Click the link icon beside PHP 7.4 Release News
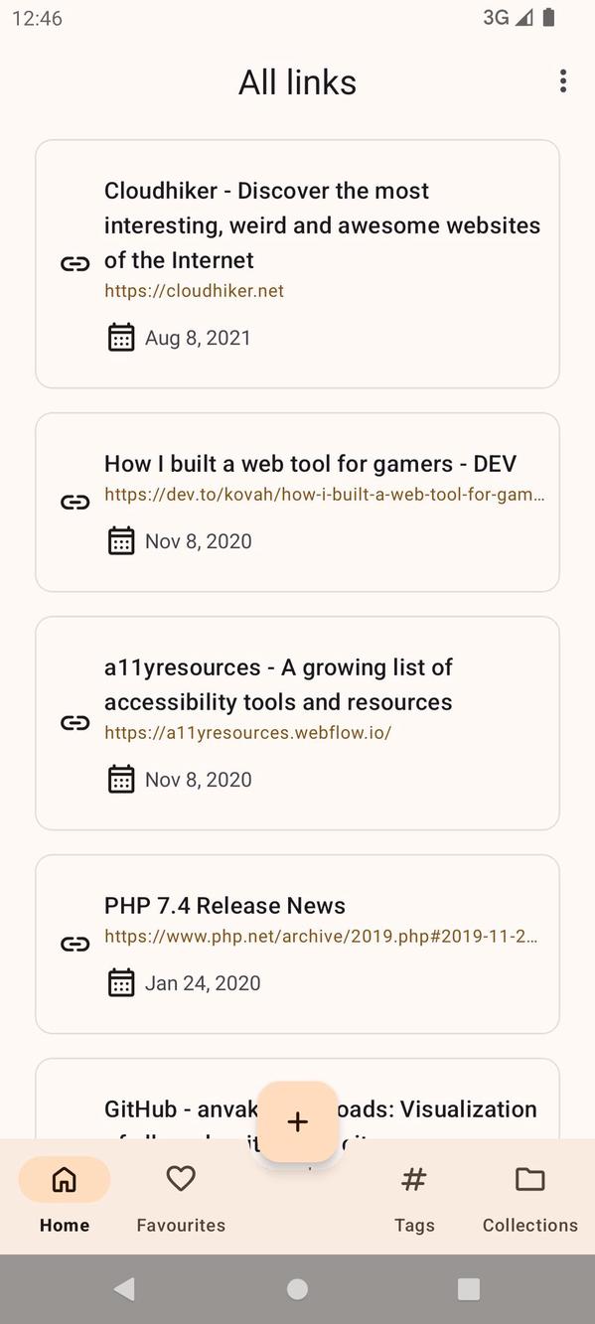Screen dimensions: 595x1324 74,944
